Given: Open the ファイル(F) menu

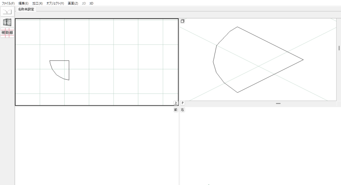Looking at the screenshot, I should click(8, 3).
